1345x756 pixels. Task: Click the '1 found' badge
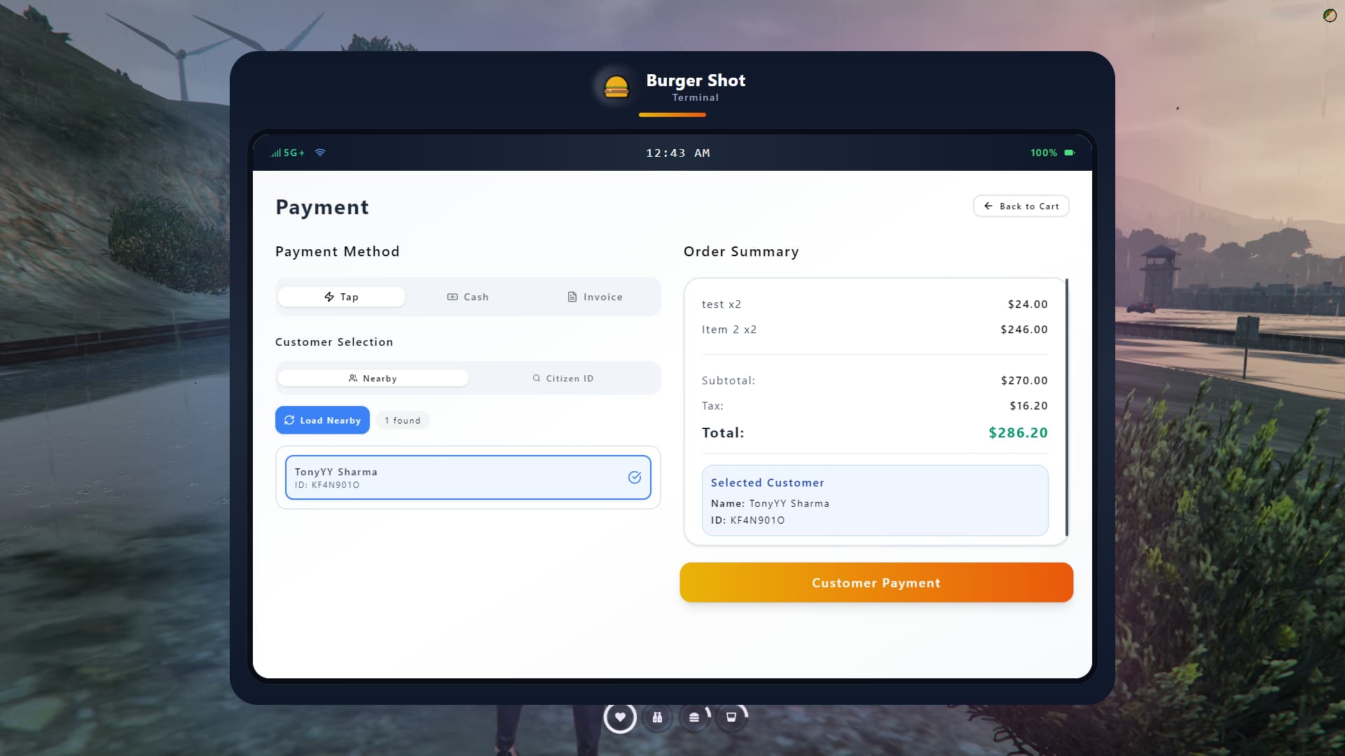pyautogui.click(x=403, y=420)
